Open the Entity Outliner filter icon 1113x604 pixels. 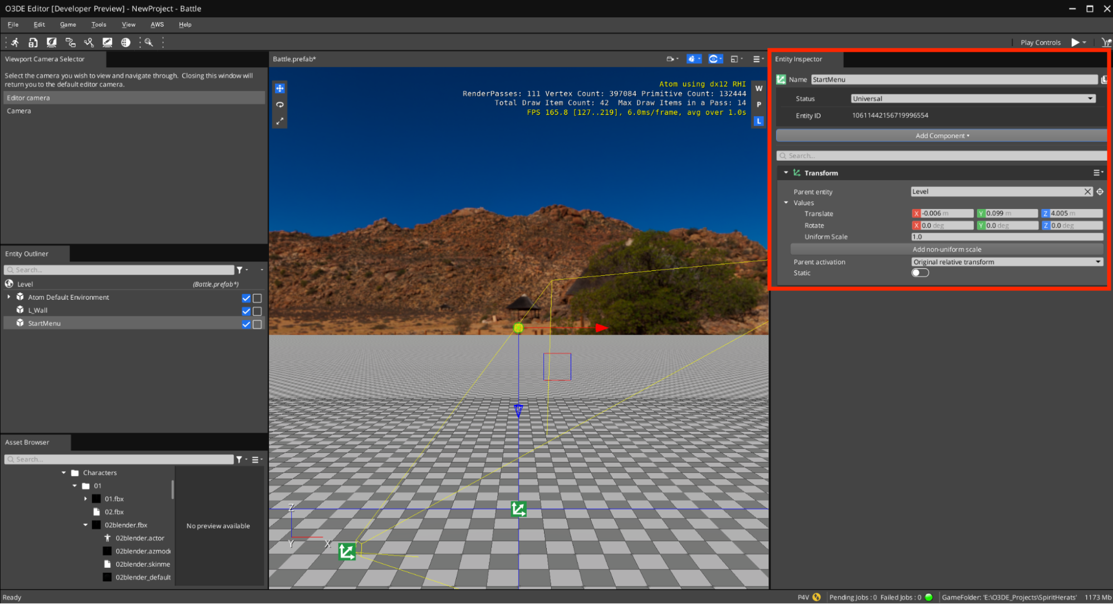click(241, 270)
